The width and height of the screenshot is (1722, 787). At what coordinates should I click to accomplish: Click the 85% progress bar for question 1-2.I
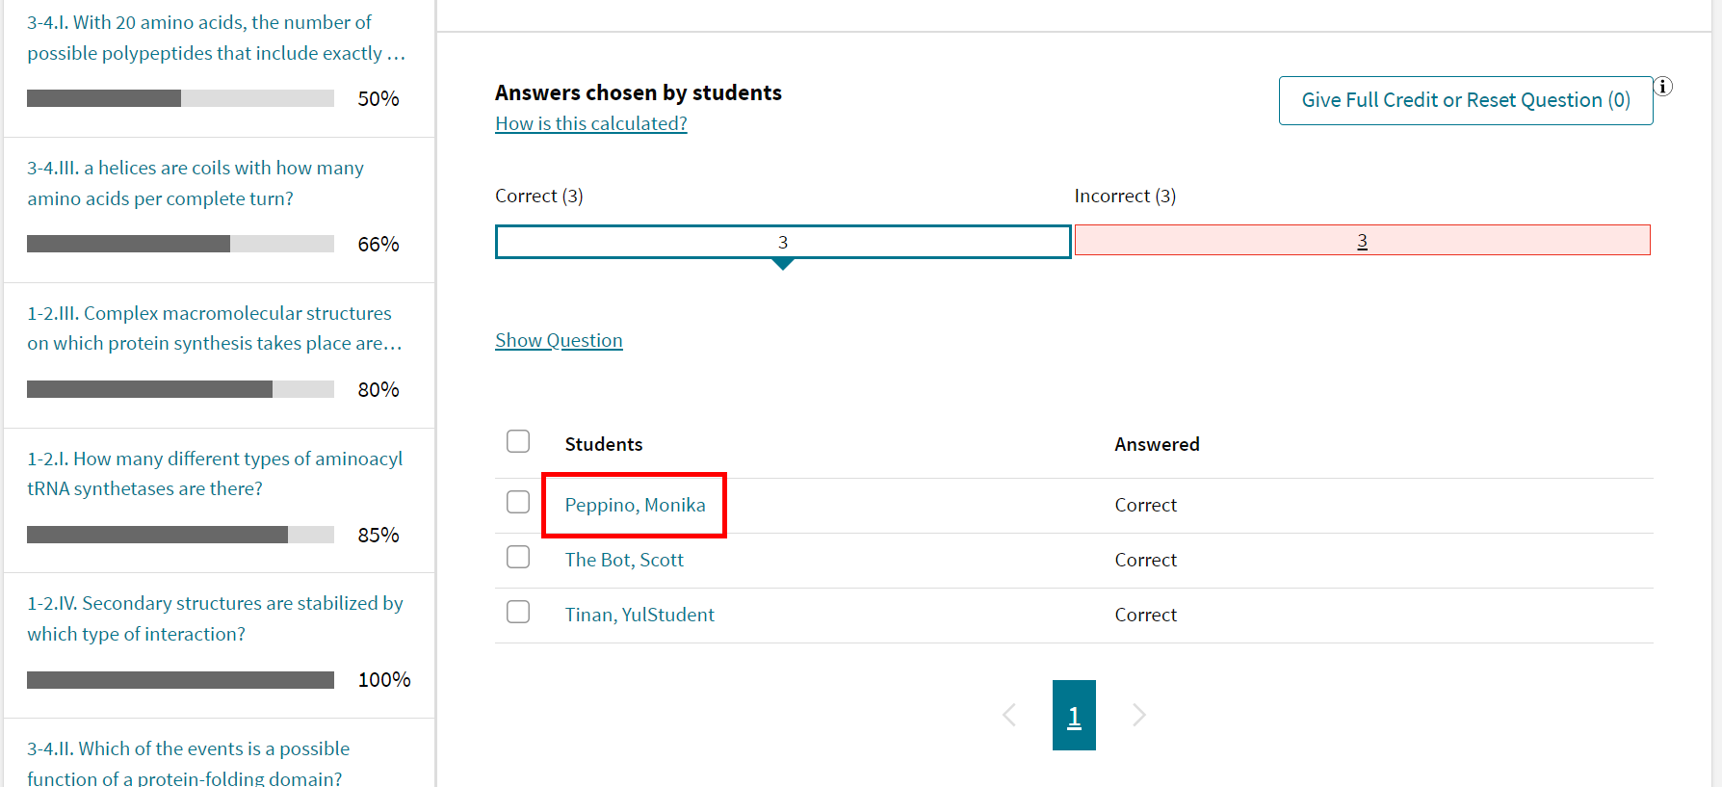pyautogui.click(x=180, y=535)
